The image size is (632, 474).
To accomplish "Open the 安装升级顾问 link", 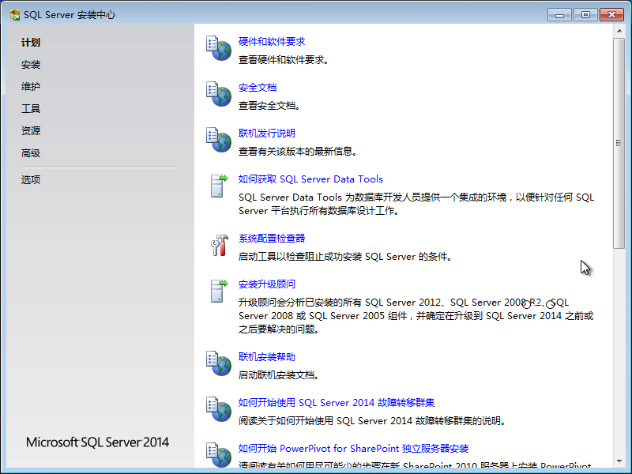I will point(267,284).
